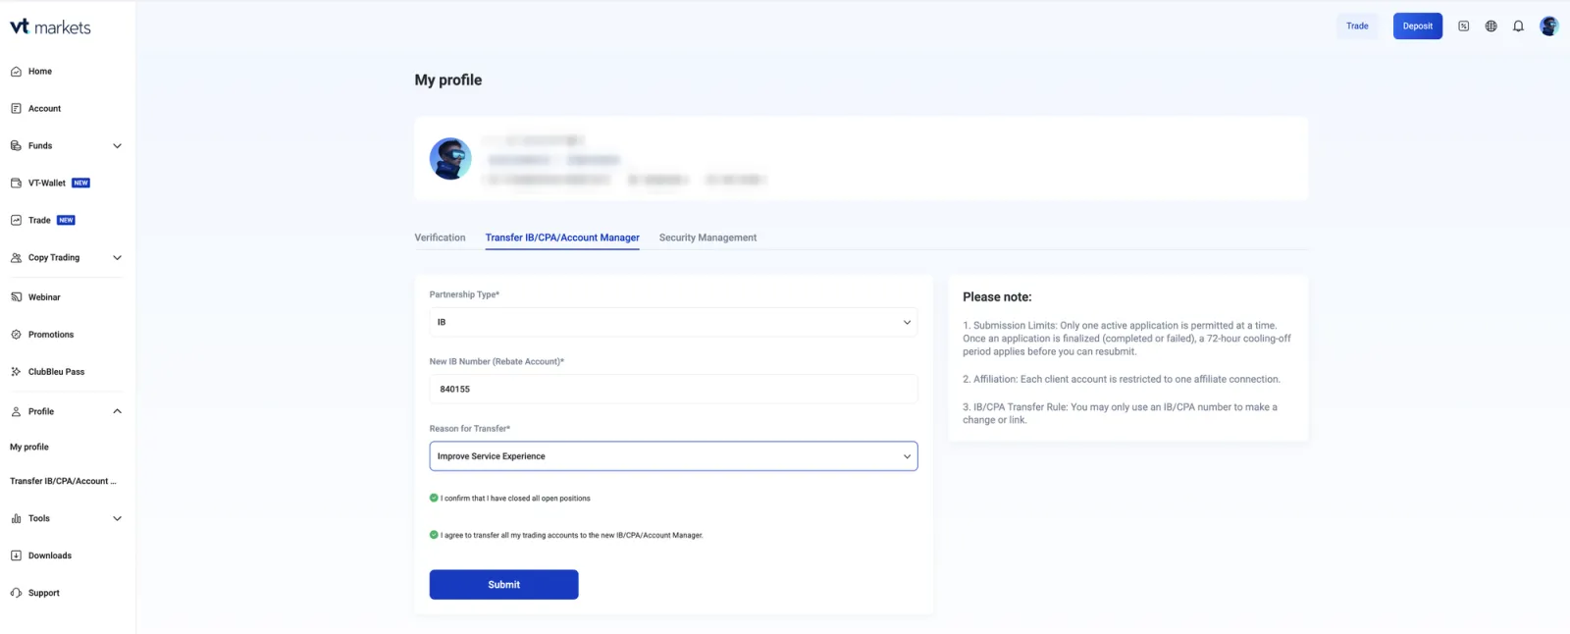Viewport: 1570px width, 634px height.
Task: Open the notifications bell
Action: click(1518, 26)
